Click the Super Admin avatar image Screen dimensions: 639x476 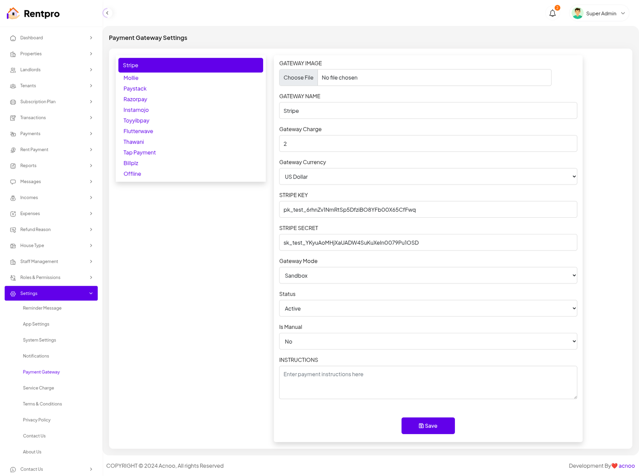pos(577,14)
